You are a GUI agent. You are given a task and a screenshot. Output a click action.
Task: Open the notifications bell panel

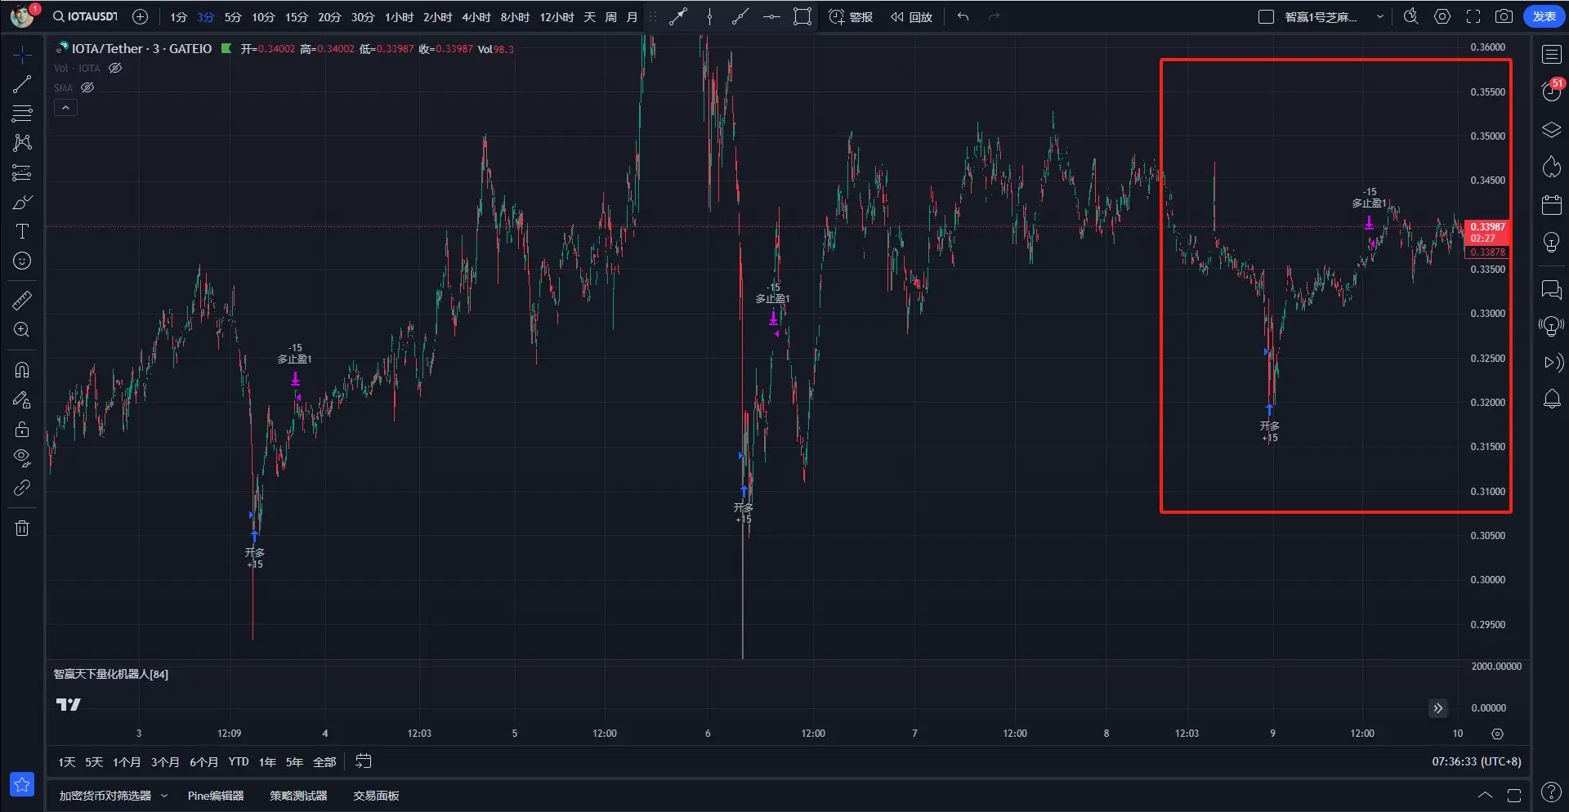point(1551,399)
